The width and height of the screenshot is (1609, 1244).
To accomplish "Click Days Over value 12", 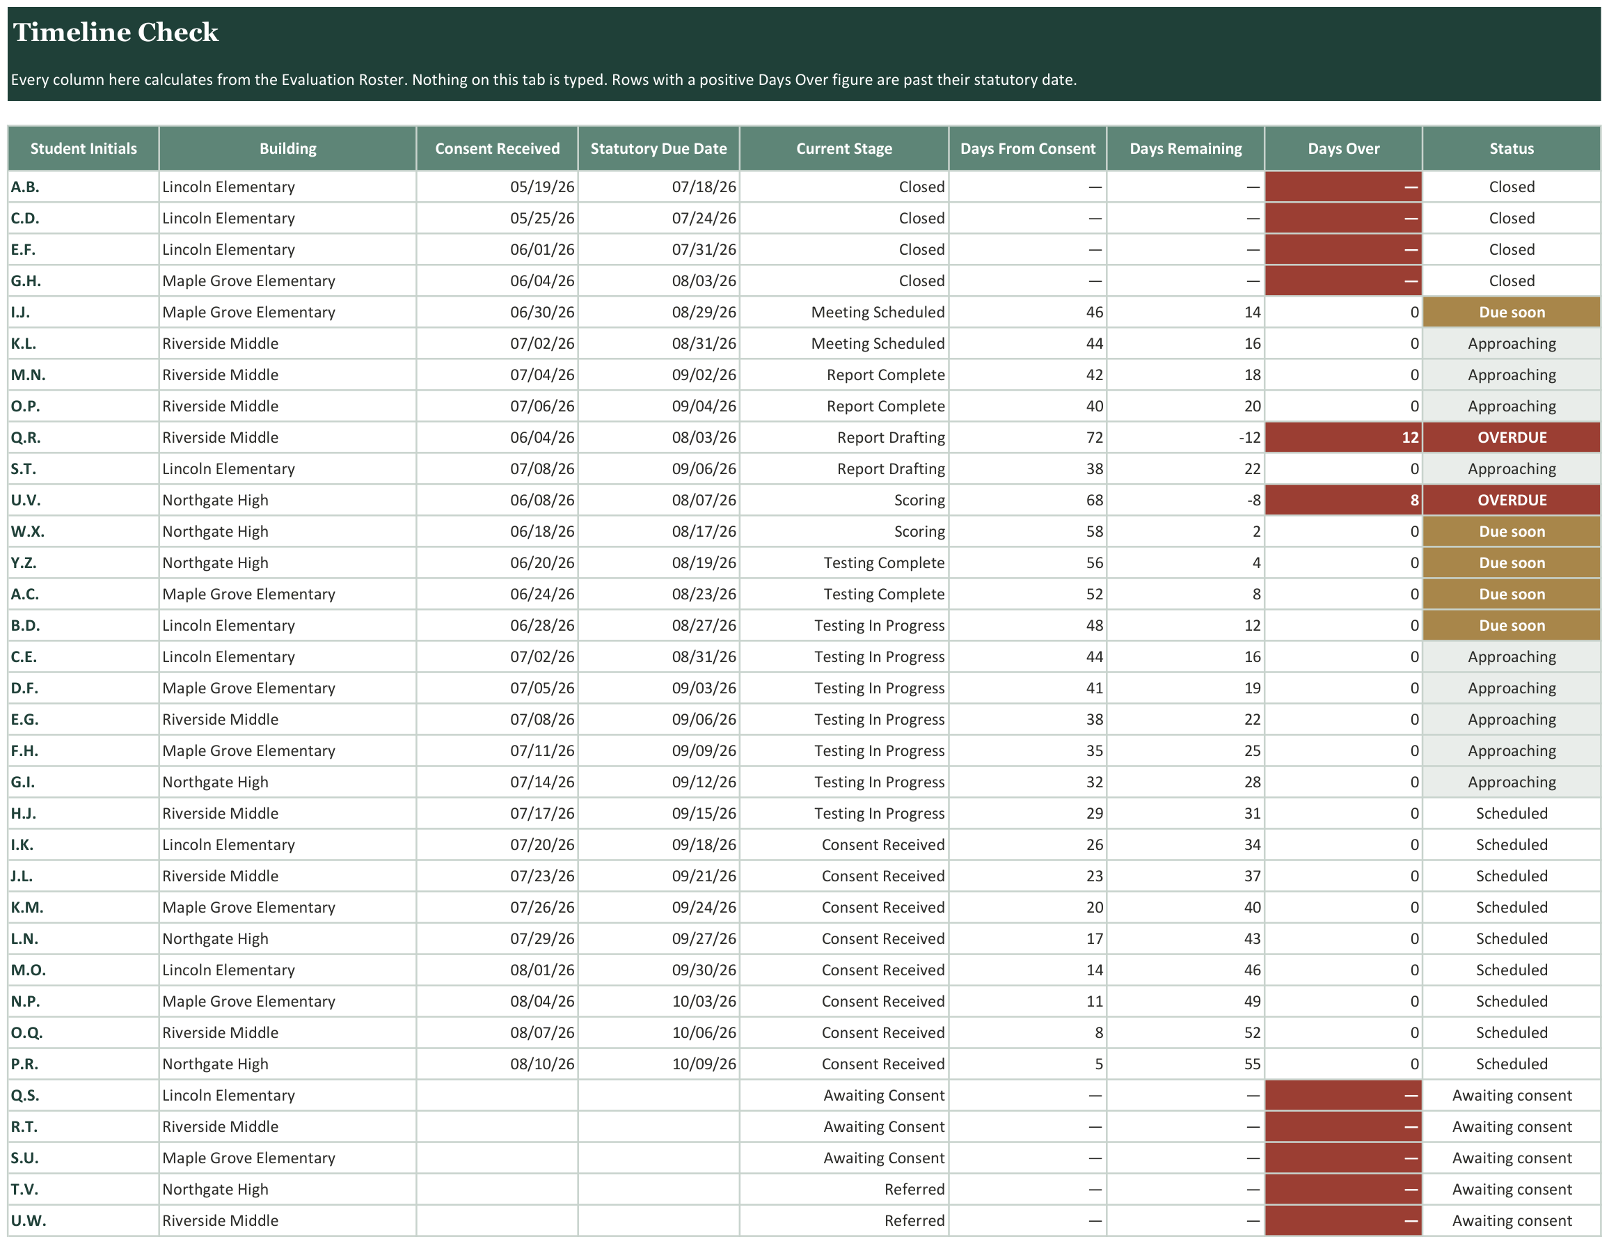I will coord(1344,438).
